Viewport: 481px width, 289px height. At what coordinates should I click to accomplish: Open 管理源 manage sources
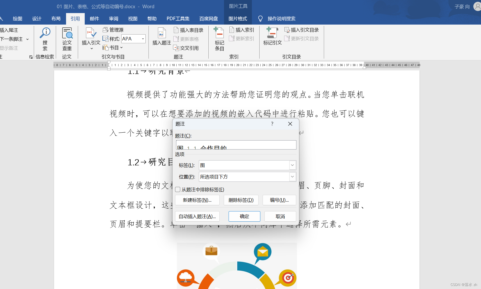113,30
